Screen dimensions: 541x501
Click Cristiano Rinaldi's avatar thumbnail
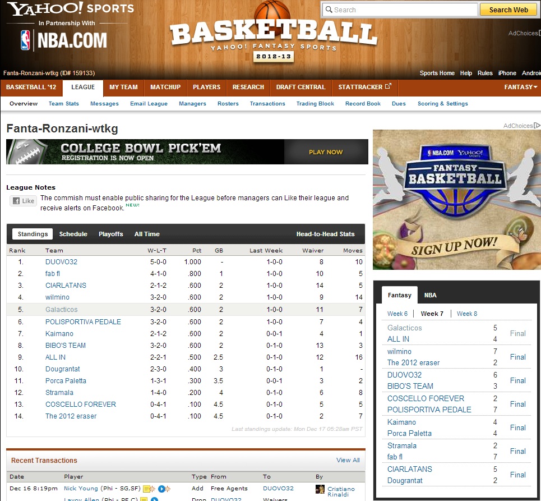pos(320,489)
